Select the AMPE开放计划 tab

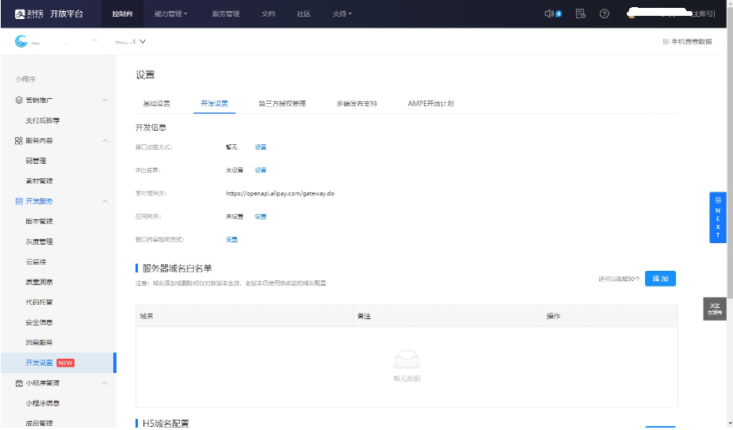point(430,104)
